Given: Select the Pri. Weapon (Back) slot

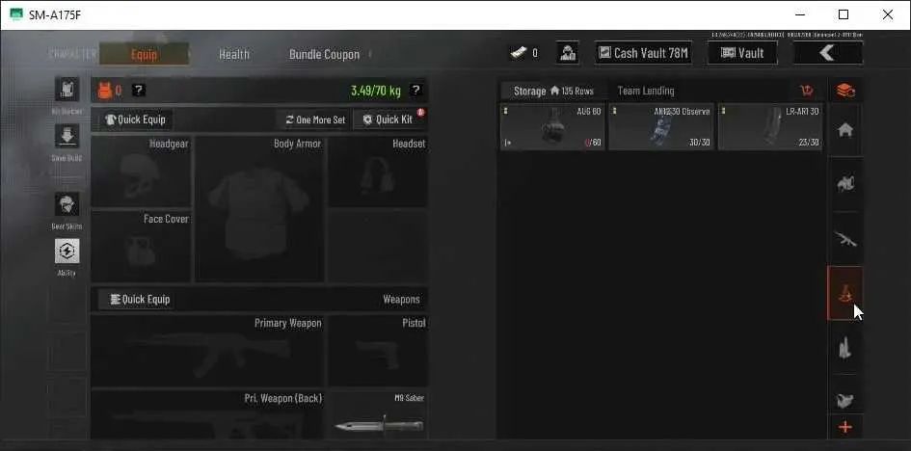Looking at the screenshot, I should pos(207,414).
